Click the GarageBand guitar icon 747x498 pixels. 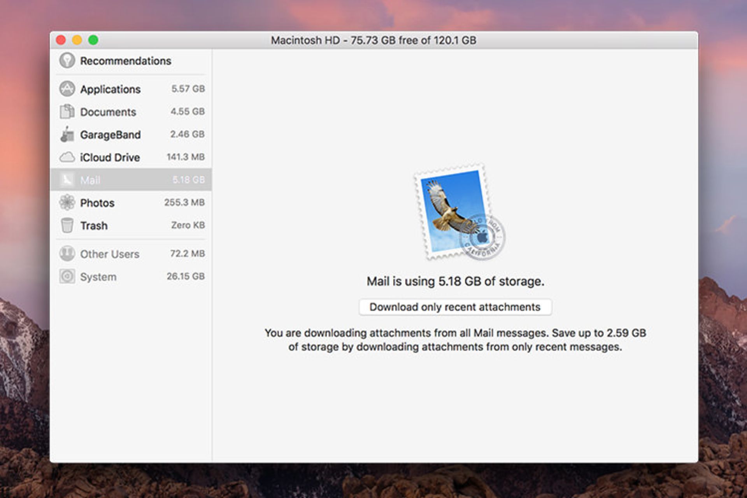tap(67, 134)
